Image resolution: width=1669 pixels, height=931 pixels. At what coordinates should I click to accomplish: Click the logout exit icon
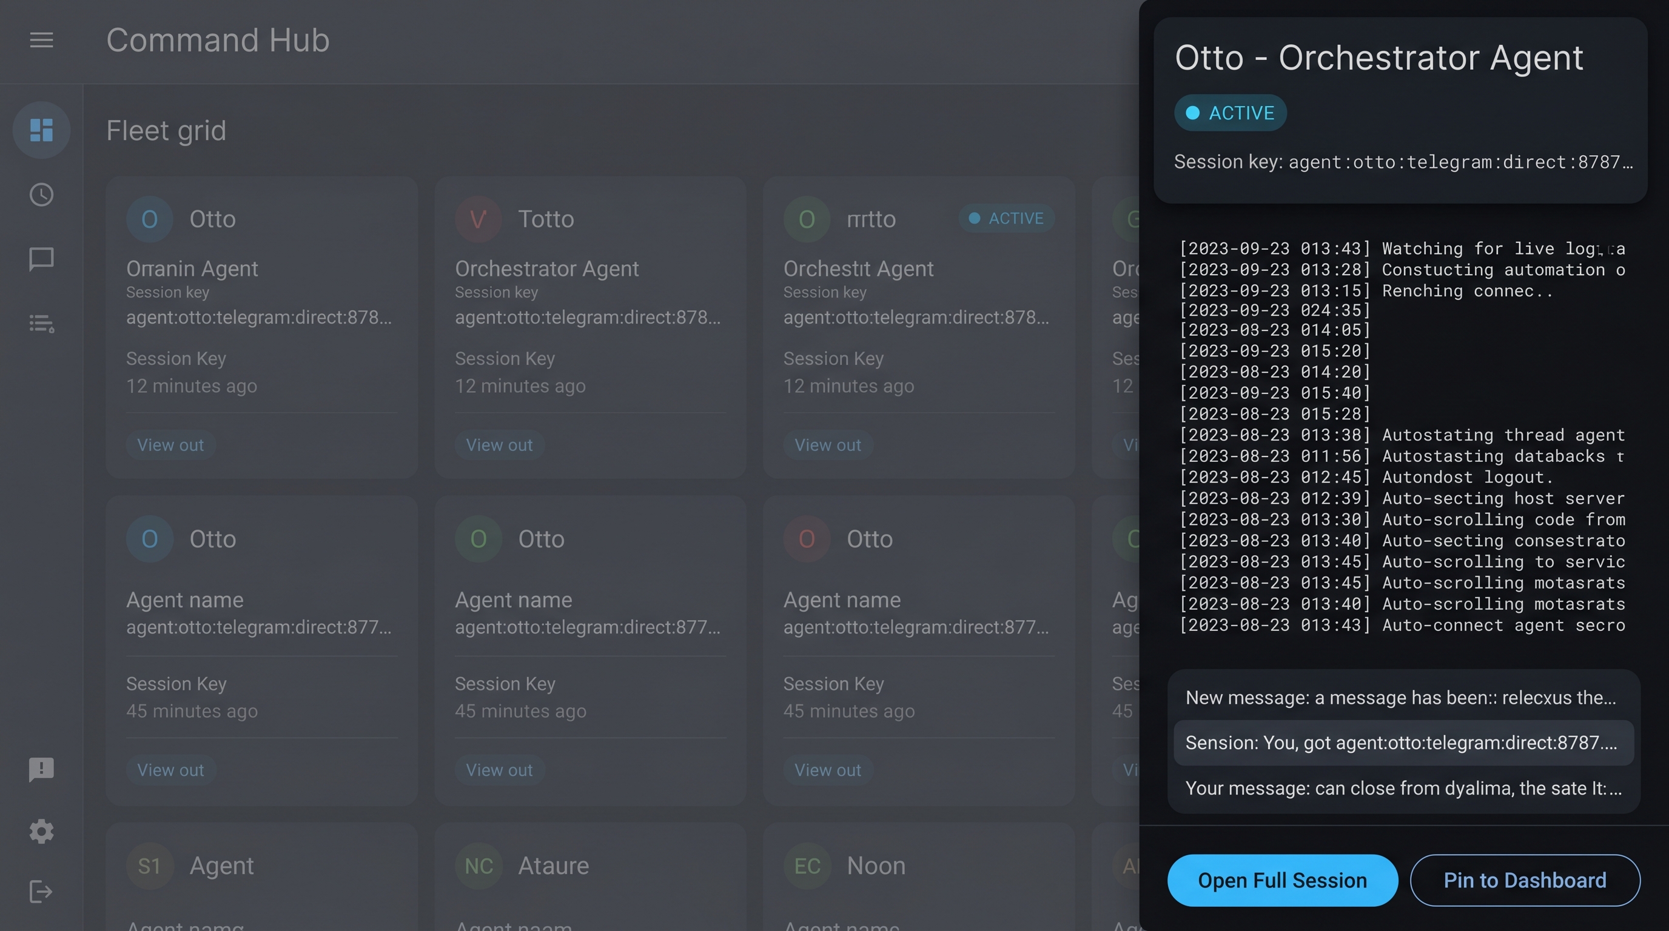tap(41, 892)
